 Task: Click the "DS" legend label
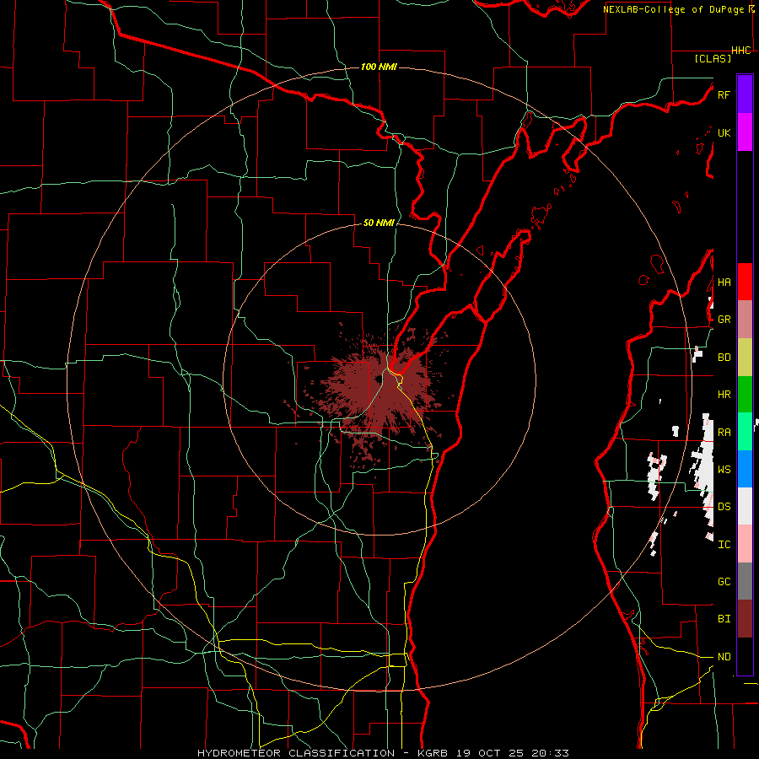click(x=724, y=507)
